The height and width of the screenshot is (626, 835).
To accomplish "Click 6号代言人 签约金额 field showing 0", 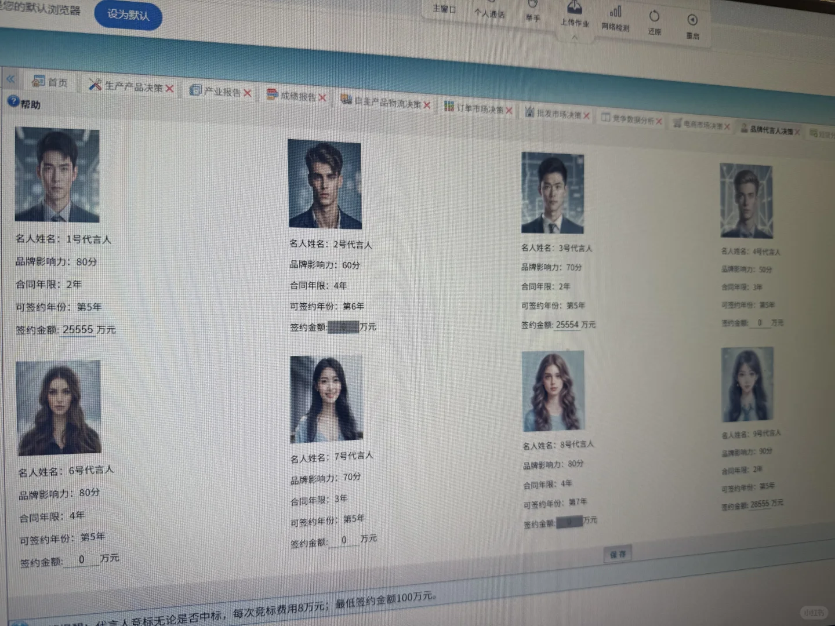I will 81,560.
